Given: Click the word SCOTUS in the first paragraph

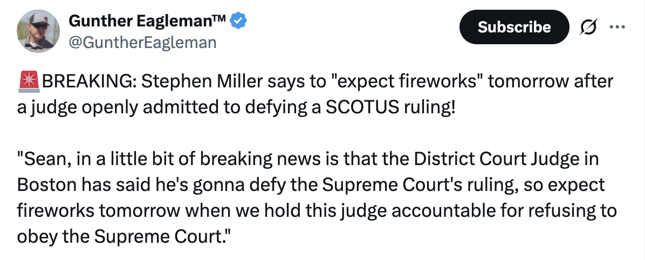Looking at the screenshot, I should tap(363, 108).
